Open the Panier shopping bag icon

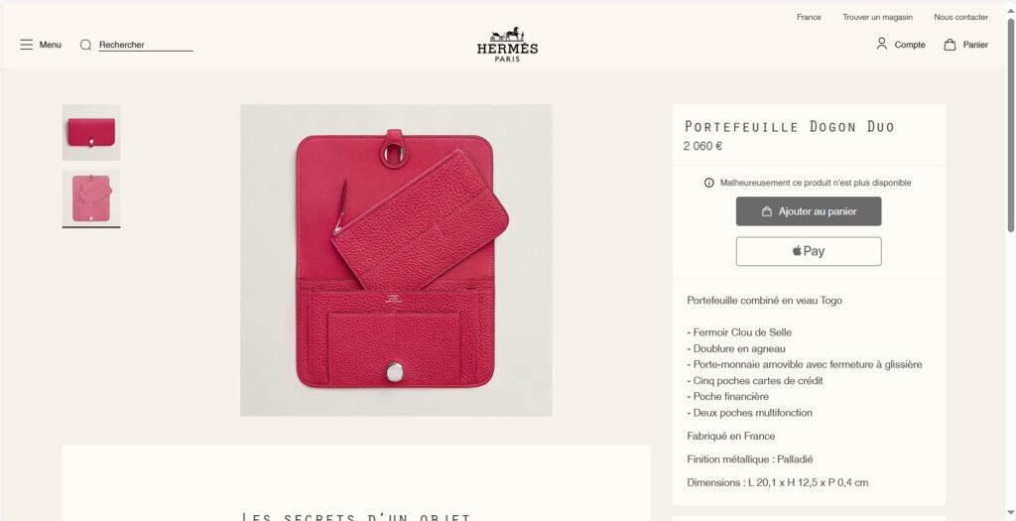click(950, 45)
